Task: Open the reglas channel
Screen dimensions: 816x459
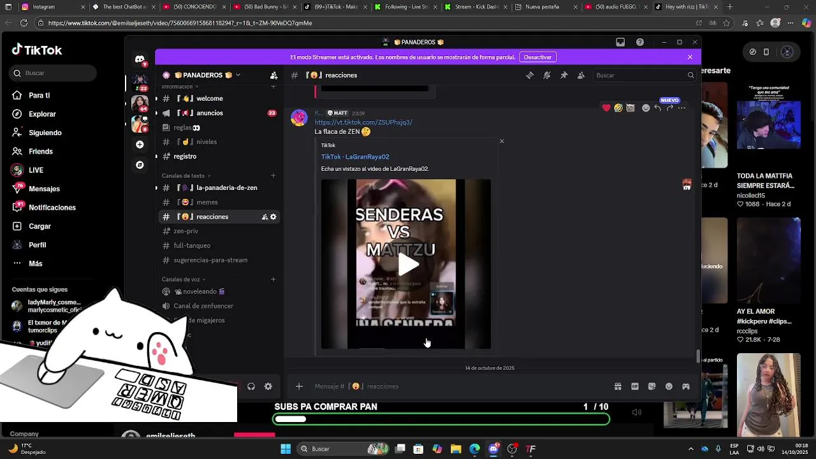Action: tap(219, 127)
